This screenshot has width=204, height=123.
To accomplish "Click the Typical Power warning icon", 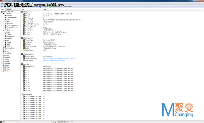I will (24, 50).
